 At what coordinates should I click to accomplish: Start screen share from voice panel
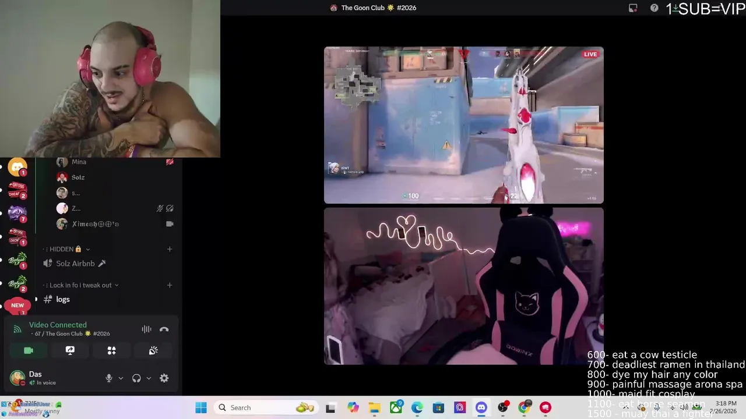(70, 350)
